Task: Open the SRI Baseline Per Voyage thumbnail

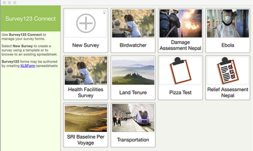Action: [x=86, y=118]
